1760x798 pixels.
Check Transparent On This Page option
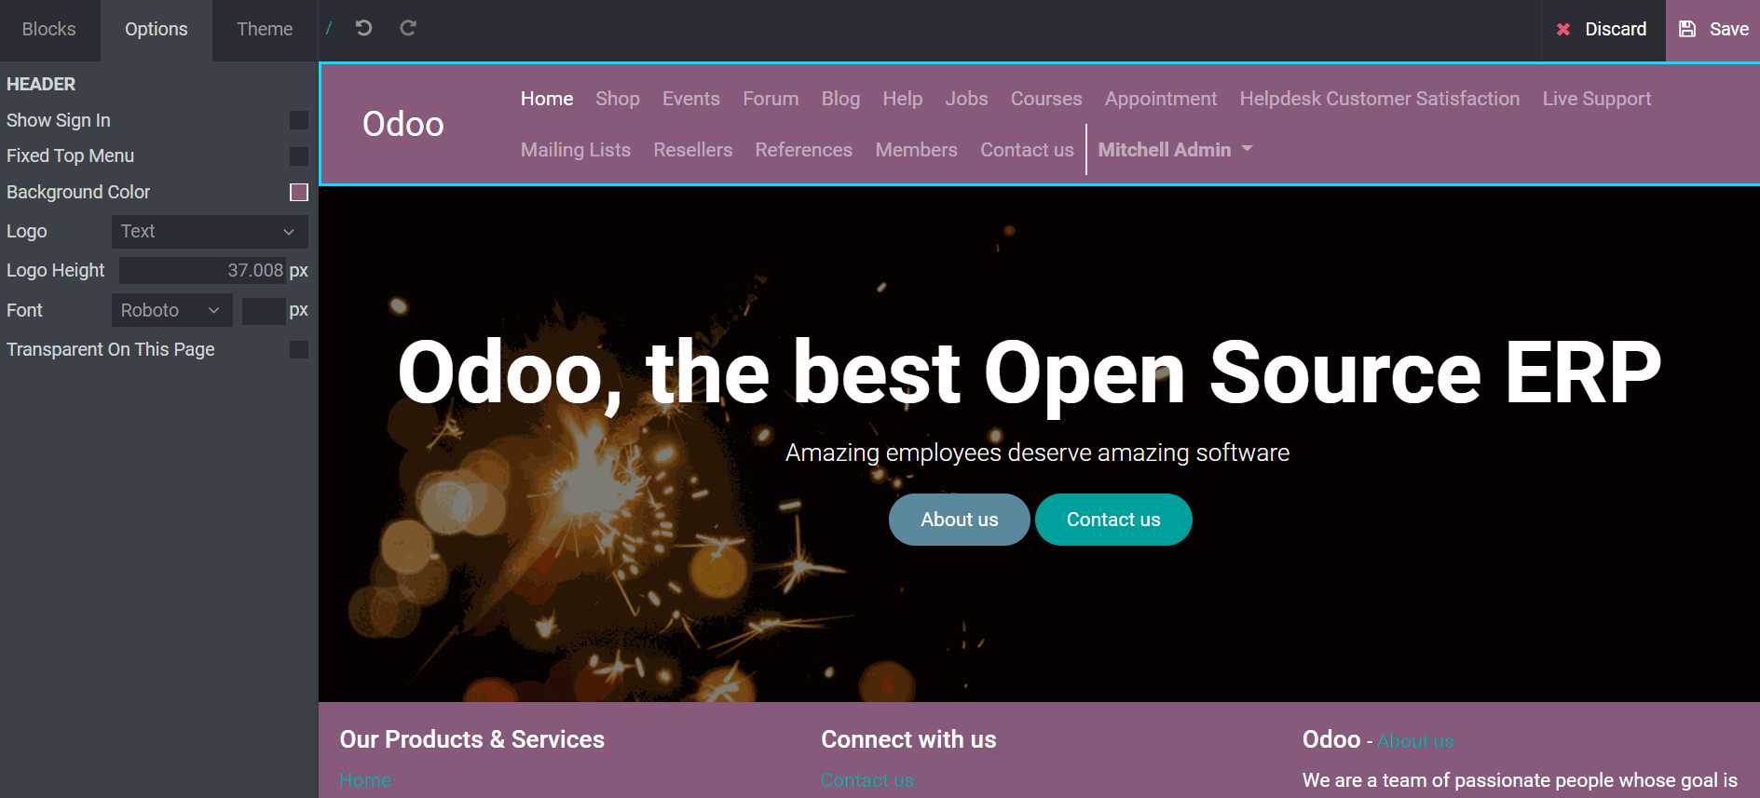tap(298, 350)
